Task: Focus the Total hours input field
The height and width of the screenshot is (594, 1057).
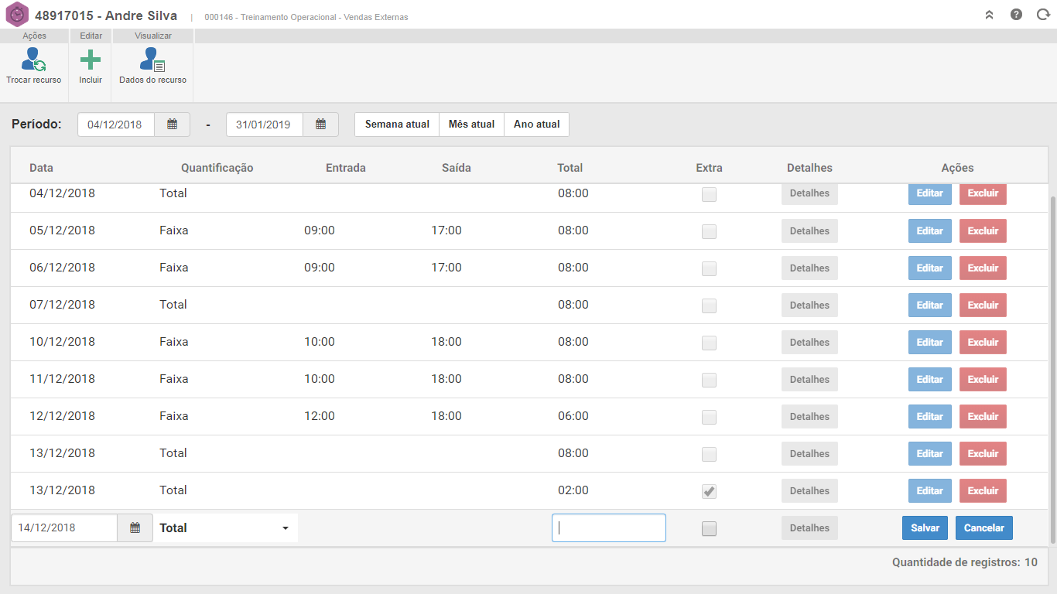Action: tap(608, 528)
